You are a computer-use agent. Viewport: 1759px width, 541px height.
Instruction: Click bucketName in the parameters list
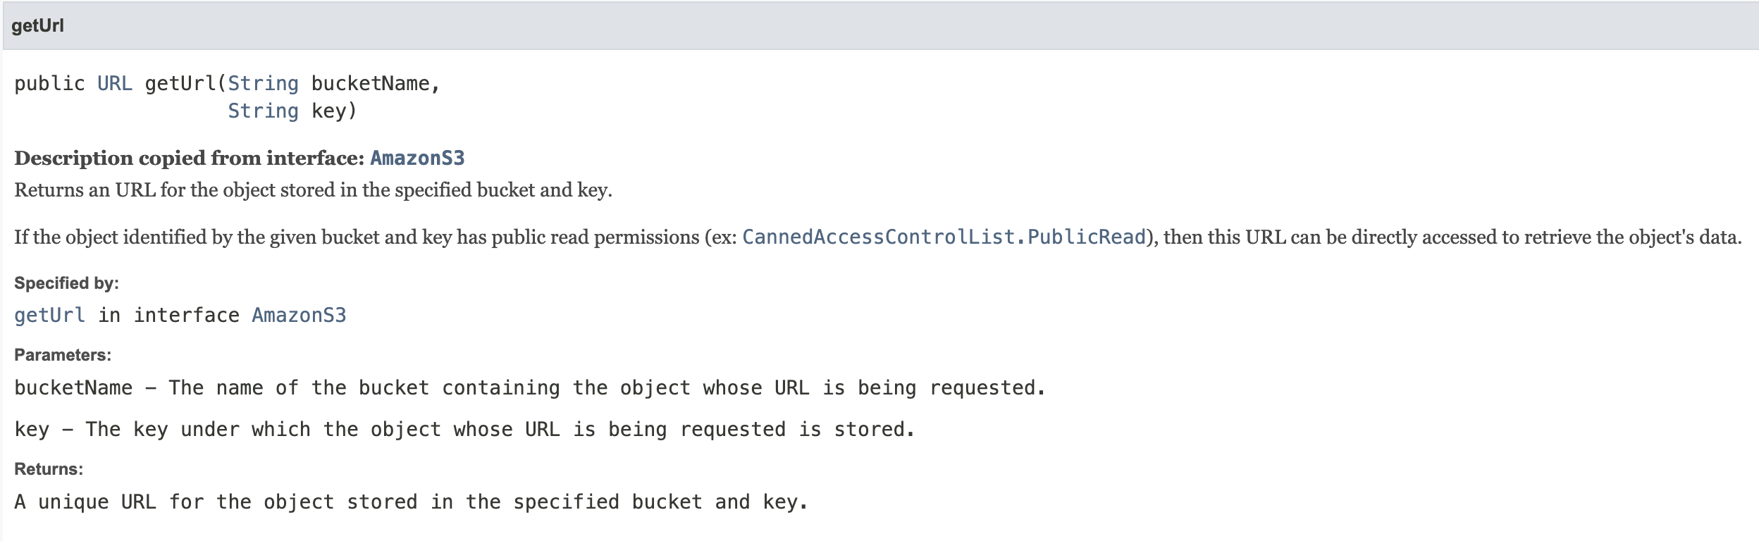tap(73, 387)
